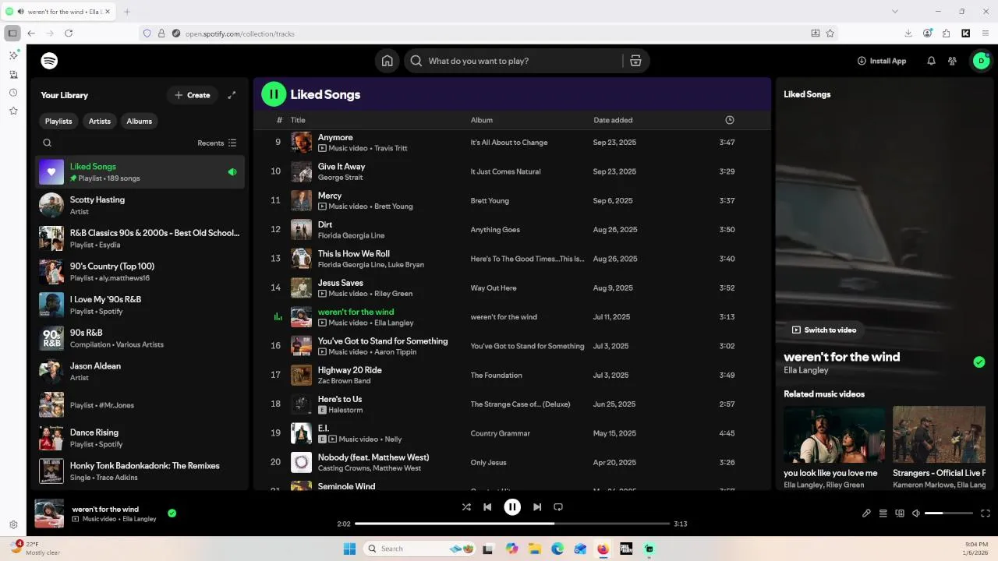
Task: Select the track Anymore
Action: (x=335, y=137)
